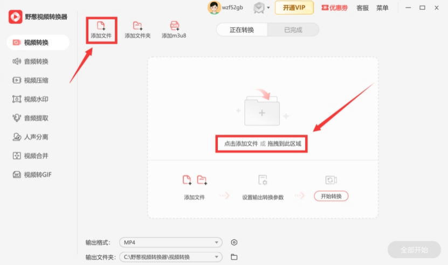Open output folder browse icon
Viewport: 448px width, 265px height.
tap(234, 257)
